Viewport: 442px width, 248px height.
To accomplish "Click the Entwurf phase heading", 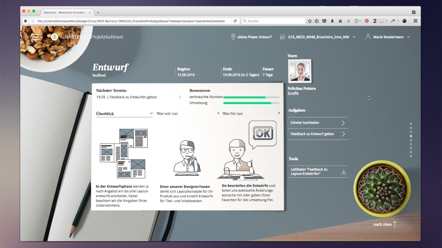I will [110, 67].
